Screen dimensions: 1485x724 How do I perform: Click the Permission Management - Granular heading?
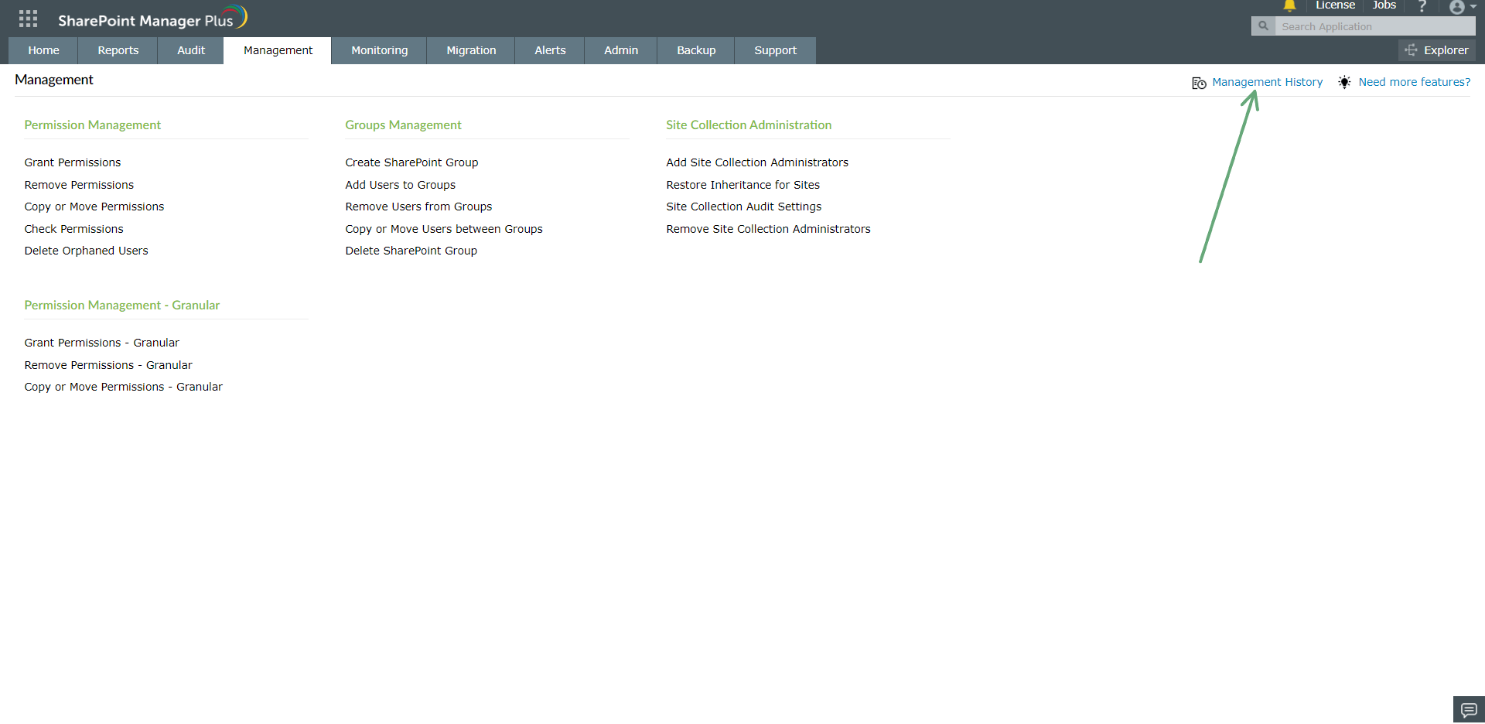pos(121,305)
